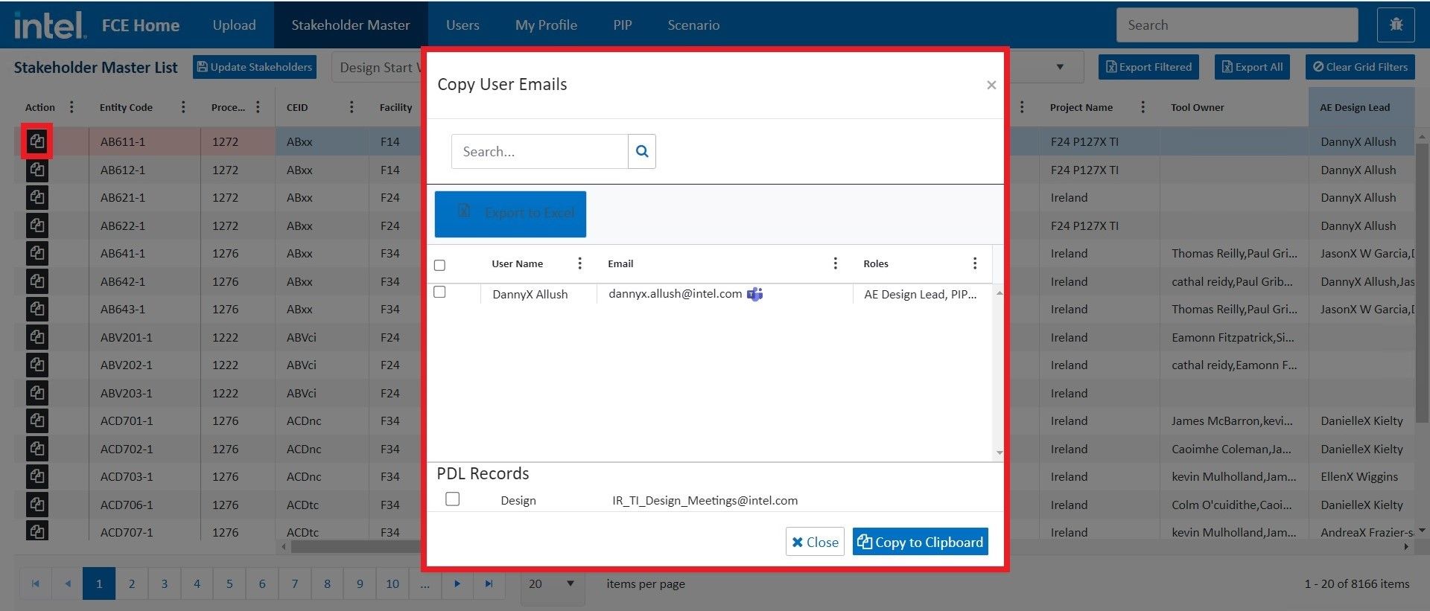Open the Scenario menu item
The height and width of the screenshot is (611, 1430).
point(693,25)
